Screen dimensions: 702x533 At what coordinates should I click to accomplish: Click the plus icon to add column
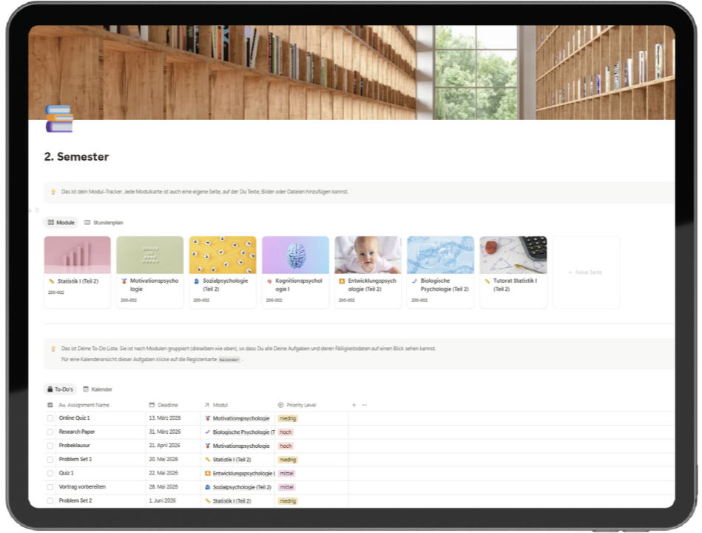pos(354,405)
